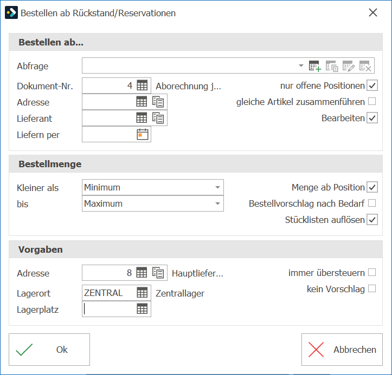The width and height of the screenshot is (392, 375).
Task: Click the Hauptliefer... text
Action: (x=197, y=273)
